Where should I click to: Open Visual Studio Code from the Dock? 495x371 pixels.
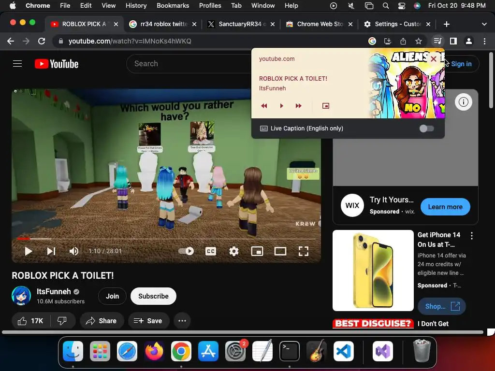(344, 351)
